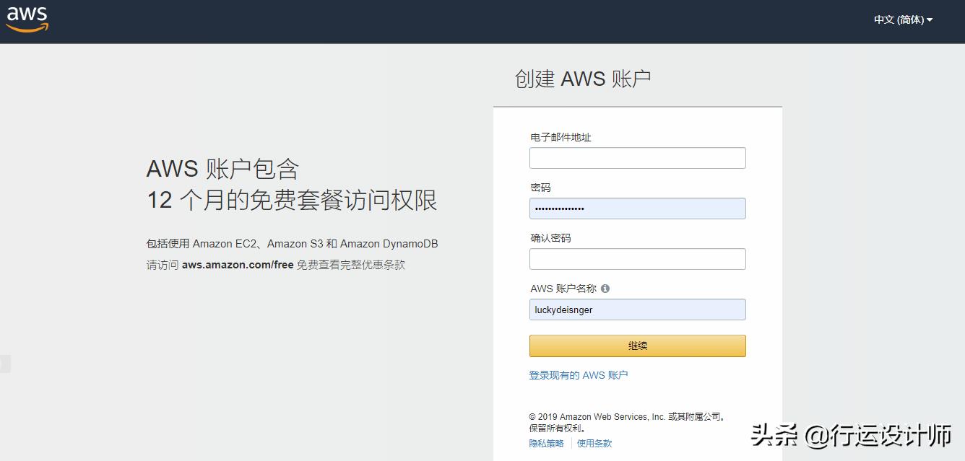Click the 确认密码 label
The width and height of the screenshot is (965, 461).
click(550, 238)
